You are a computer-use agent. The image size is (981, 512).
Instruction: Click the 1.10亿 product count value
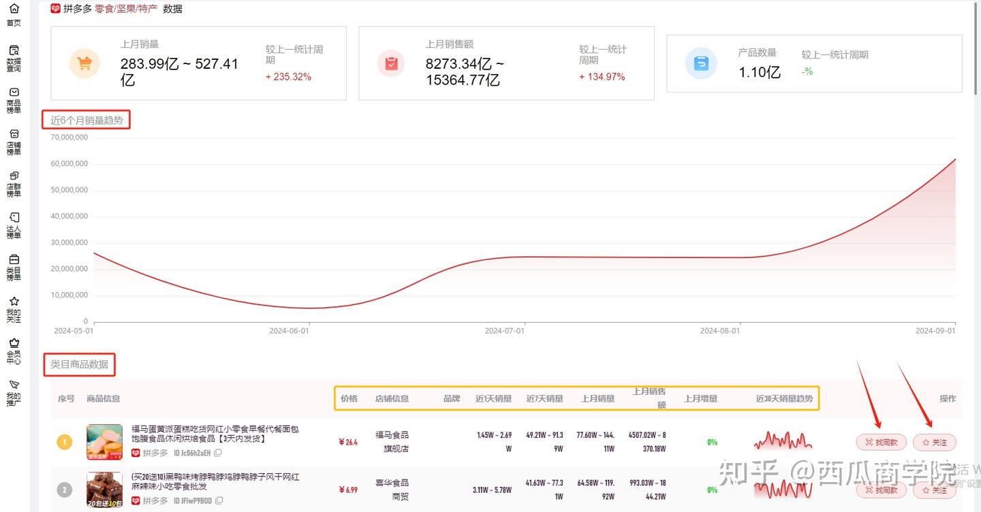tap(760, 72)
